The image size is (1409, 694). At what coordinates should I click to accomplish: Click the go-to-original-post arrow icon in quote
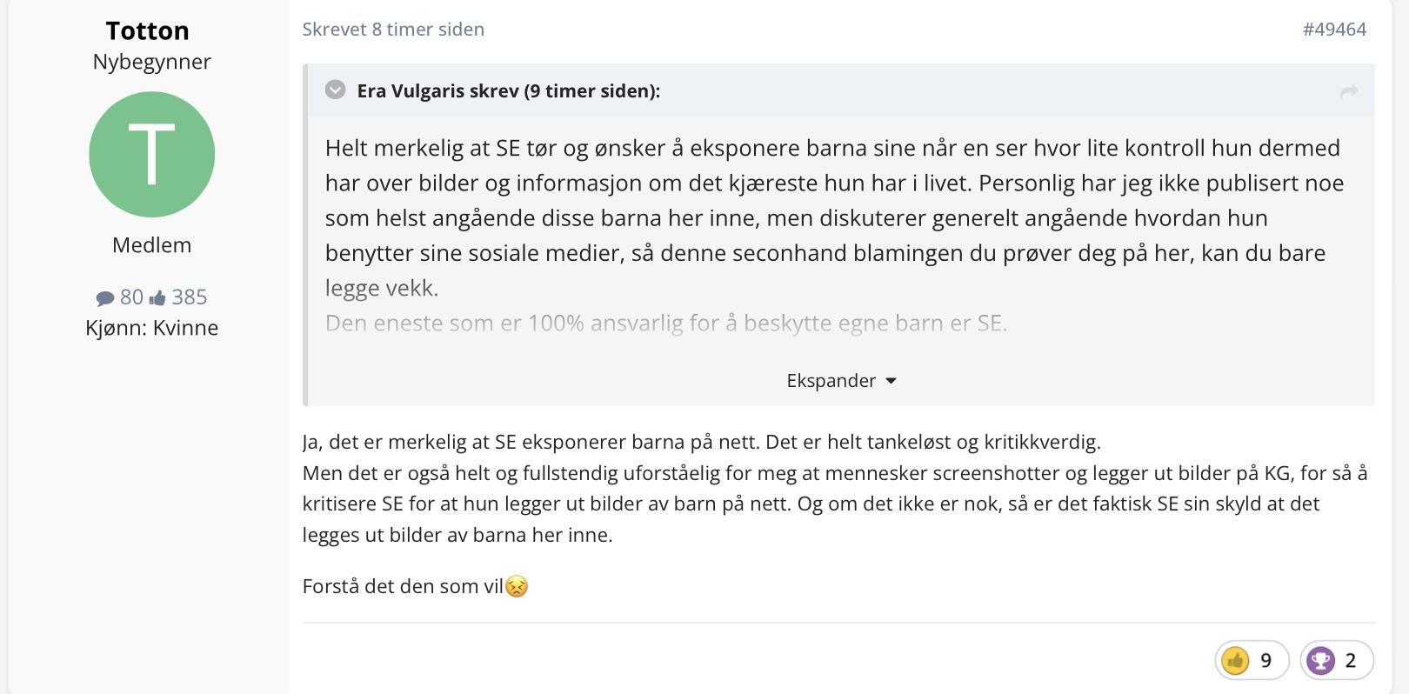click(x=1349, y=91)
